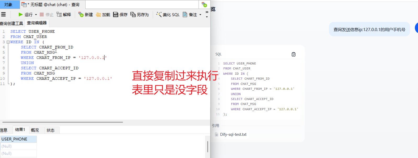418x158 pixels.
Task: Save the query with 保存
Action: click(x=120, y=15)
